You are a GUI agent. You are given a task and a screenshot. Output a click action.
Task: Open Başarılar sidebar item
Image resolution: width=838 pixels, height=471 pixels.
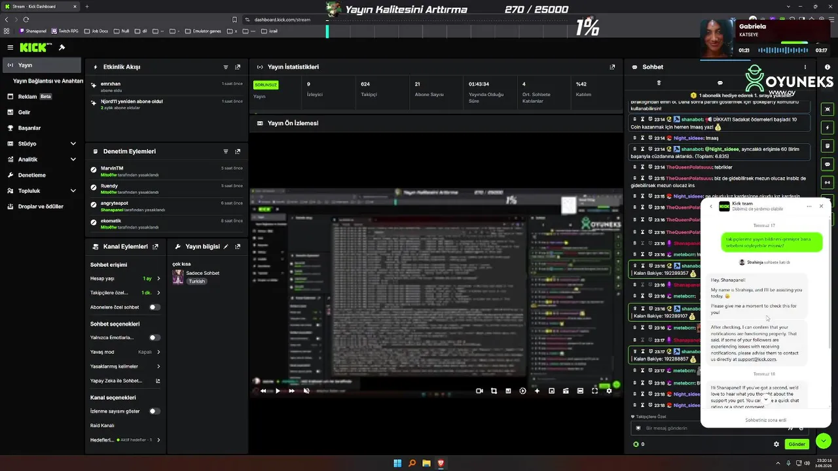42,128
